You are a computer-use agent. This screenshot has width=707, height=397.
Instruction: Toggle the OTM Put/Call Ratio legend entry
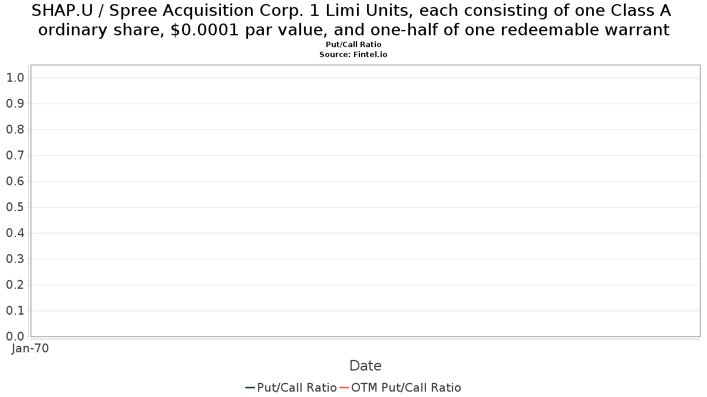pyautogui.click(x=400, y=388)
